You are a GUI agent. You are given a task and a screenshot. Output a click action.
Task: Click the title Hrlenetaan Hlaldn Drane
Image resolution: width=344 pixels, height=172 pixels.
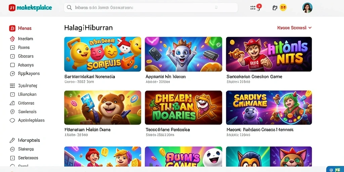coord(88,130)
